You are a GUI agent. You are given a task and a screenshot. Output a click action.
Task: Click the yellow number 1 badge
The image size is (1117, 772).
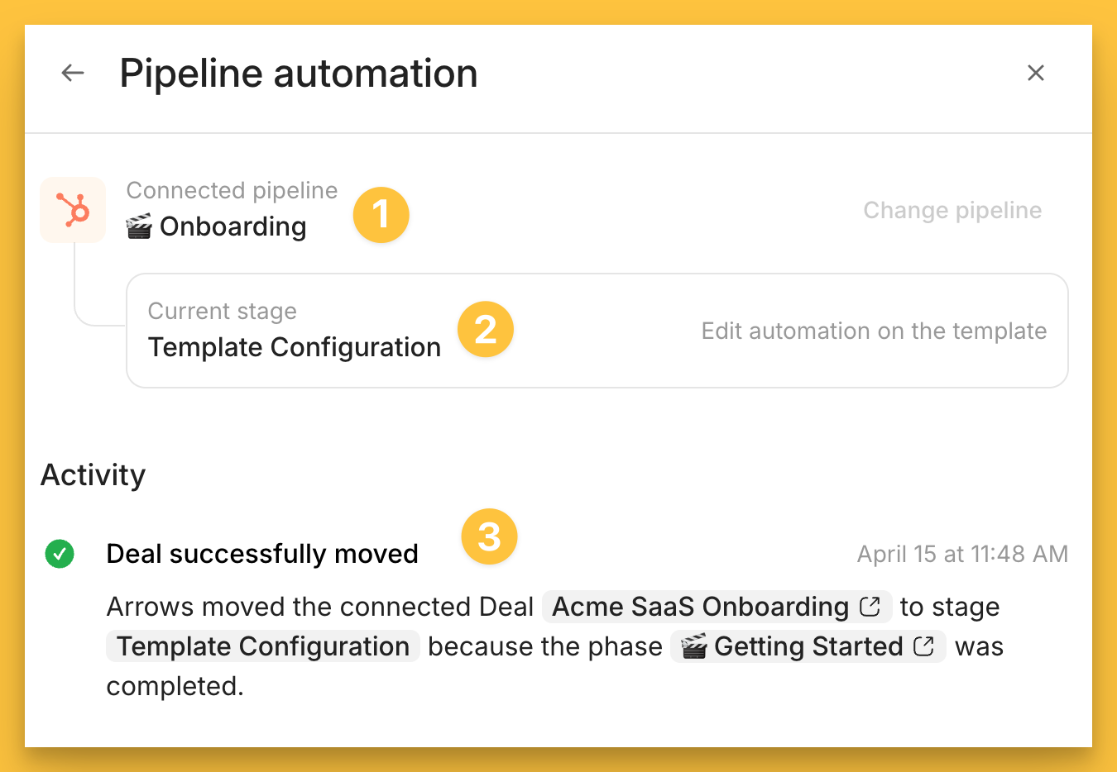381,215
